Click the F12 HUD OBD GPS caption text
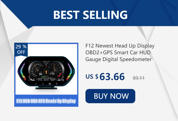 [46, 101]
